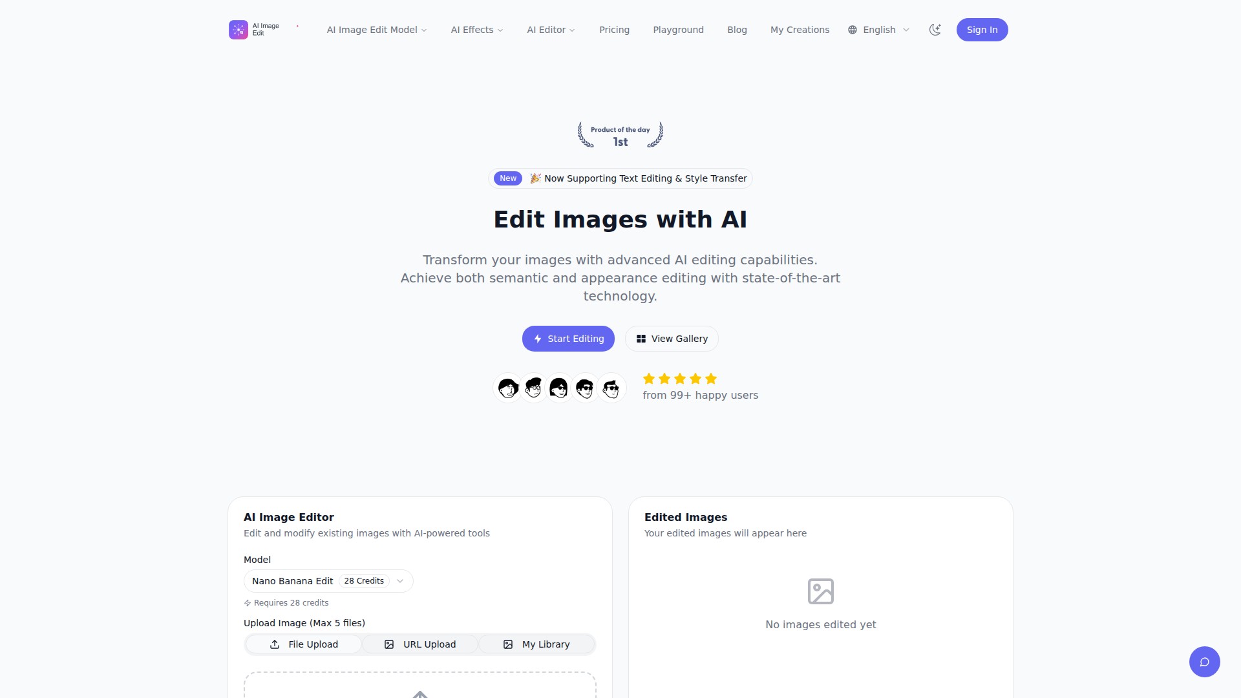Click the five-star rating icons

[x=679, y=379]
